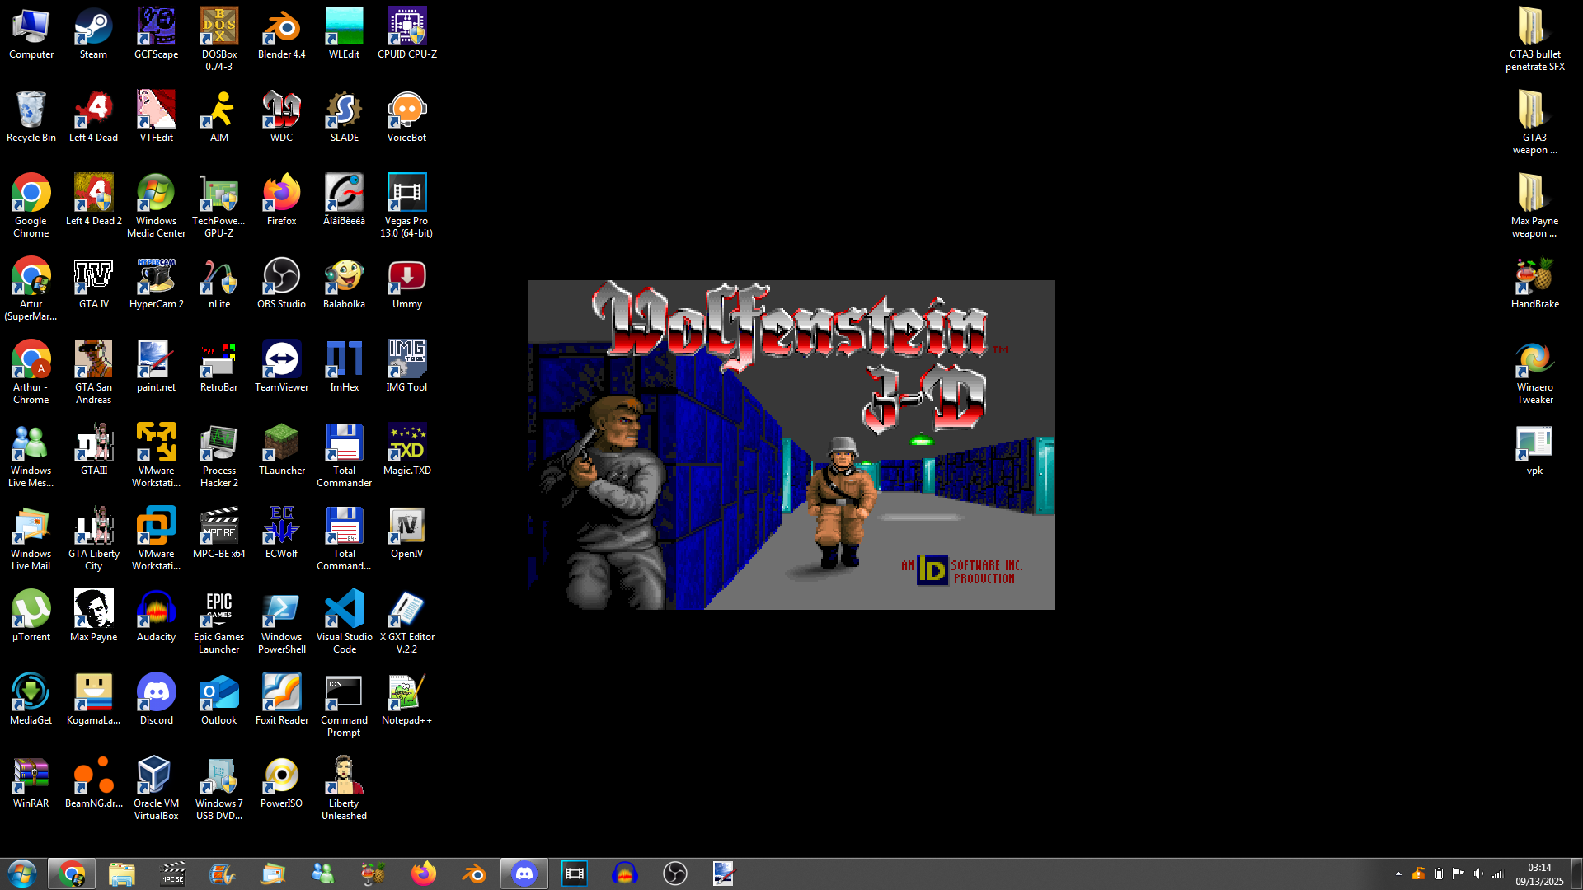Click the Wolfenstein 3-D wallpaper image
Screen dimensions: 1583x890
coord(791,445)
